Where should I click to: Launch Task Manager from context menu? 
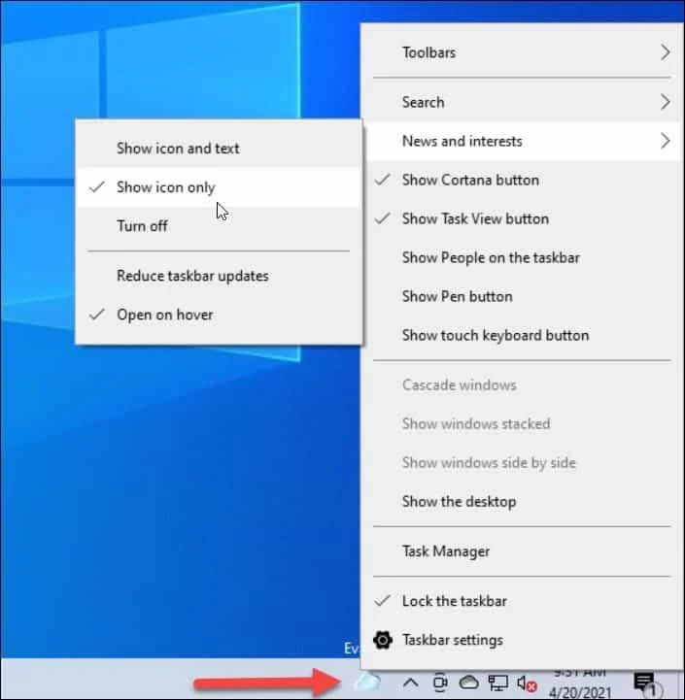pos(522,551)
